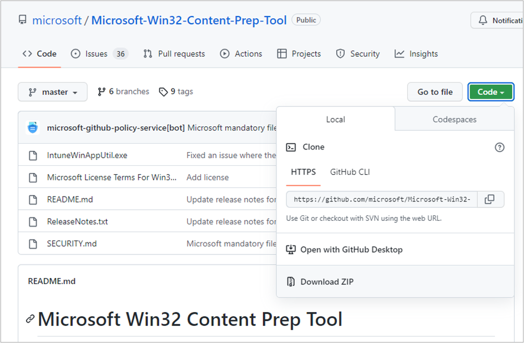Select the GitHub CLI clone option
This screenshot has width=524, height=343.
point(350,172)
